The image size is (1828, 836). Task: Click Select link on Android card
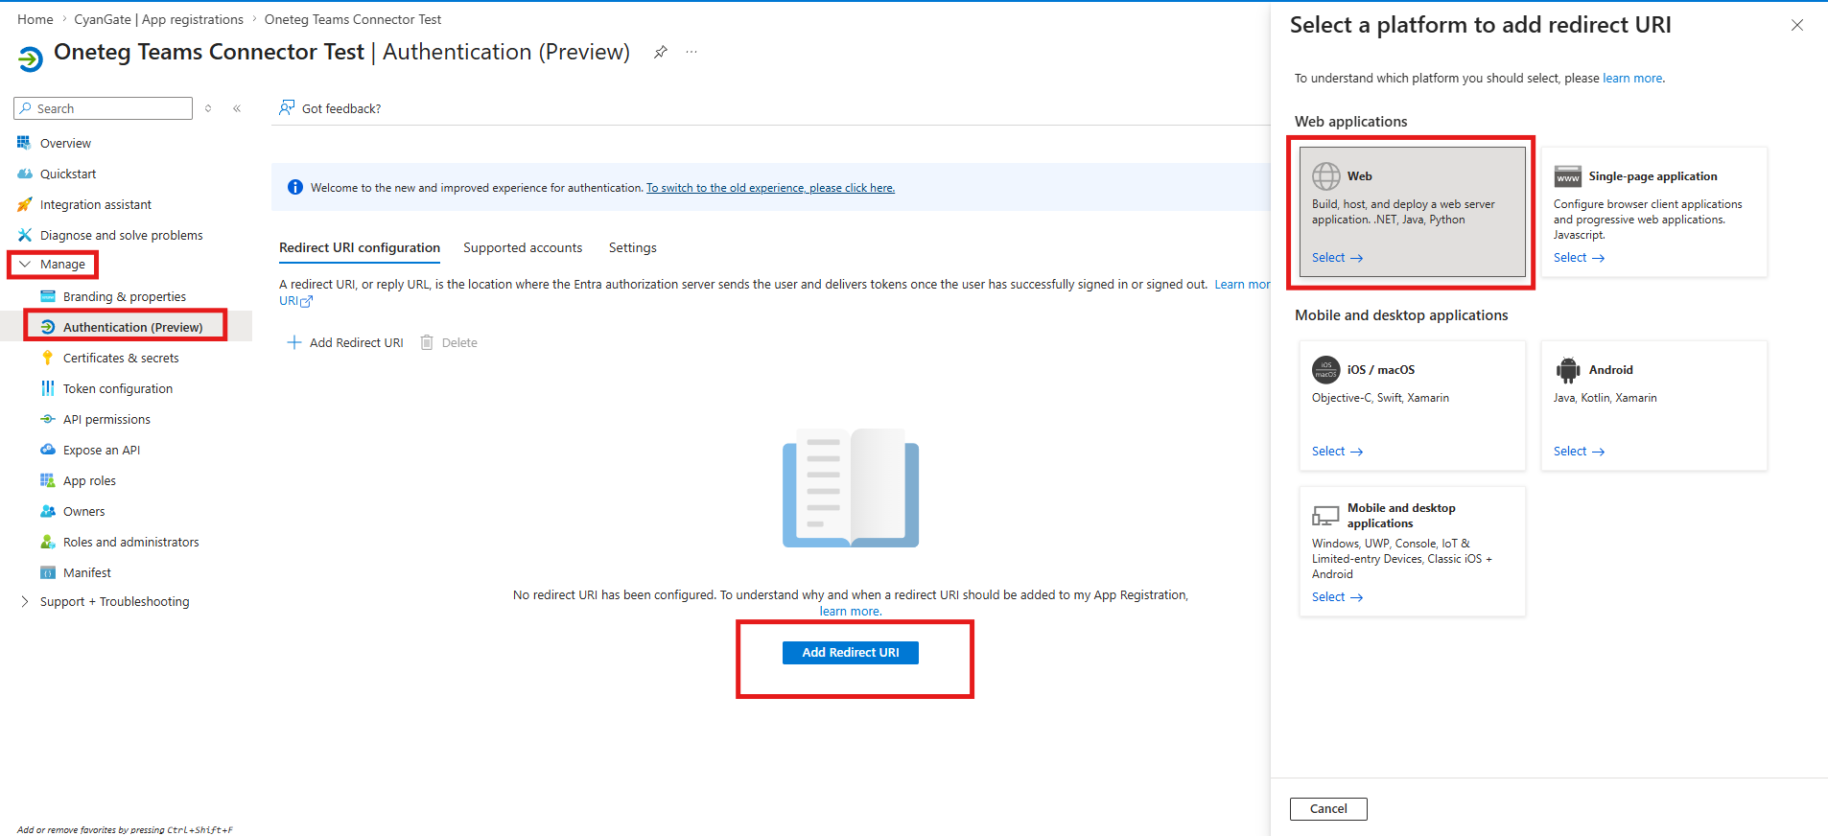click(x=1580, y=451)
